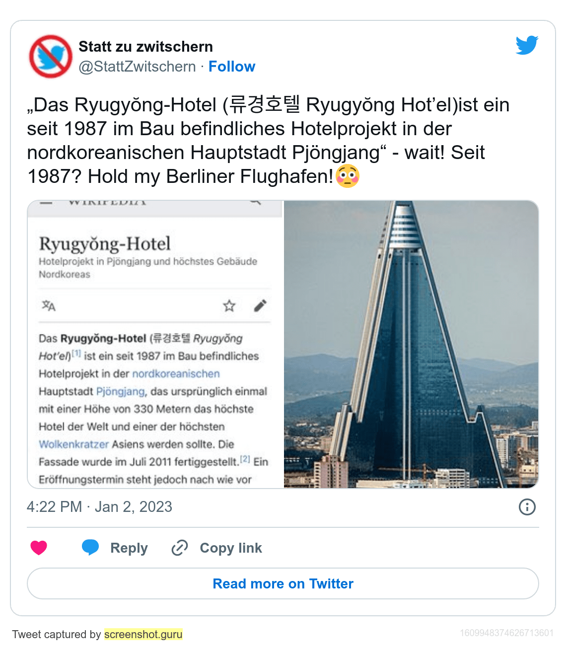Click the blue reply speech bubble icon
566x662 pixels.
[90, 547]
